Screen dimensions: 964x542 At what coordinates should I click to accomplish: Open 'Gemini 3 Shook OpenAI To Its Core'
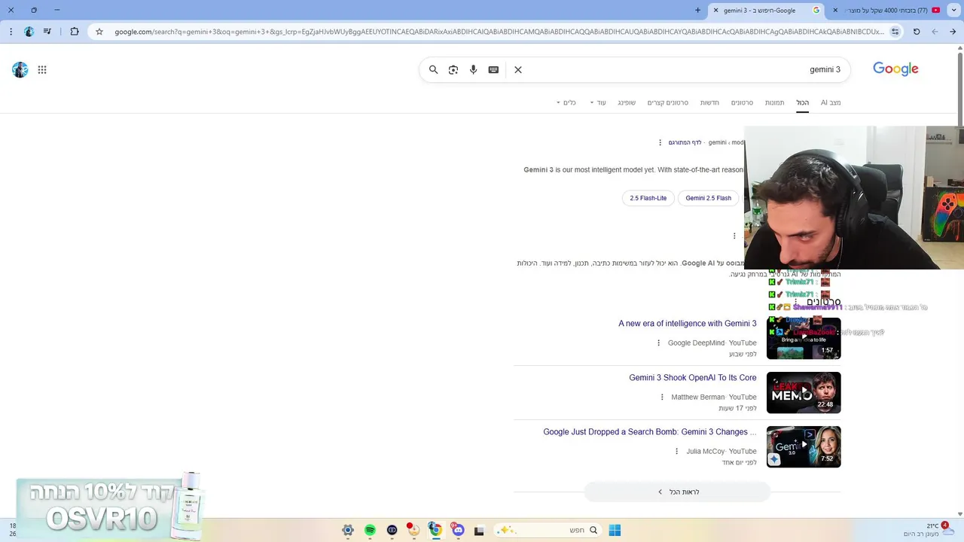pyautogui.click(x=692, y=378)
